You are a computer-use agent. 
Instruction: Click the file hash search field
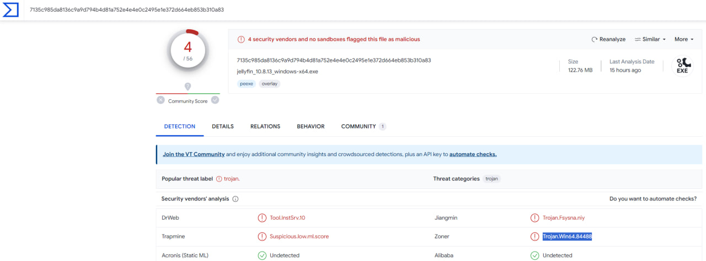(x=221, y=10)
